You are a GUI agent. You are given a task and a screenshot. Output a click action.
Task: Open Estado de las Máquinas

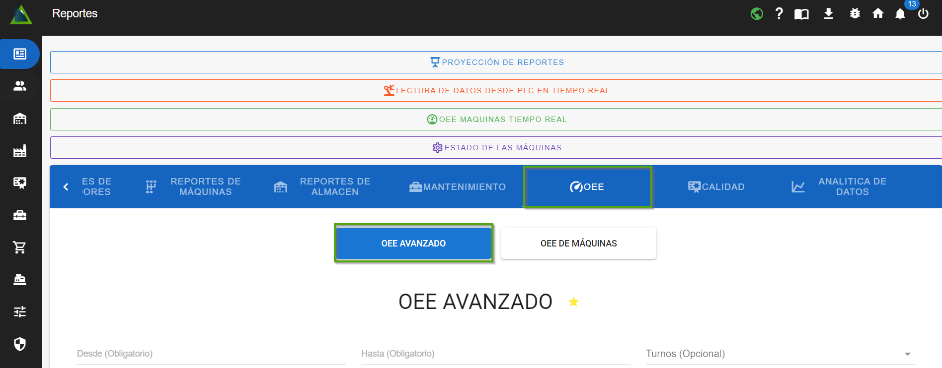(x=497, y=148)
